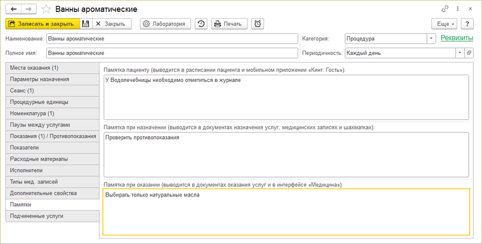Go forward with the right arrow button
482x244 pixels.
click(28, 9)
